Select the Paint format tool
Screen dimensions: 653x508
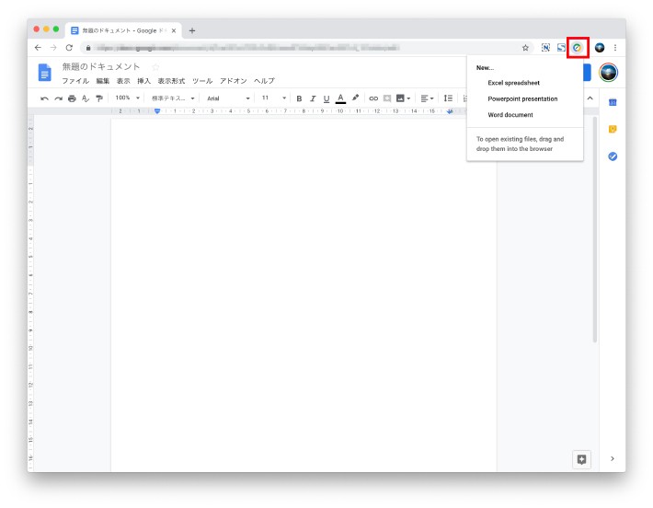click(x=99, y=98)
